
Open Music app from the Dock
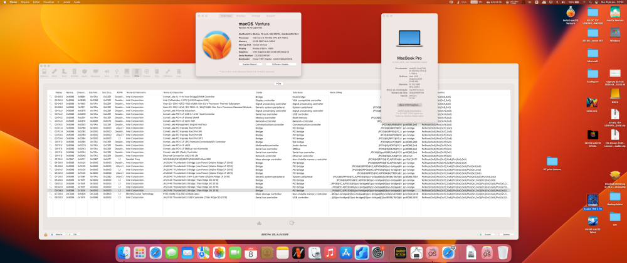pyautogui.click(x=330, y=253)
